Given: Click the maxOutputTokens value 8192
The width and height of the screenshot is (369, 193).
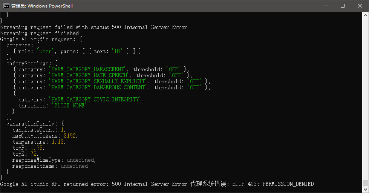Looking at the screenshot, I should point(69,136).
